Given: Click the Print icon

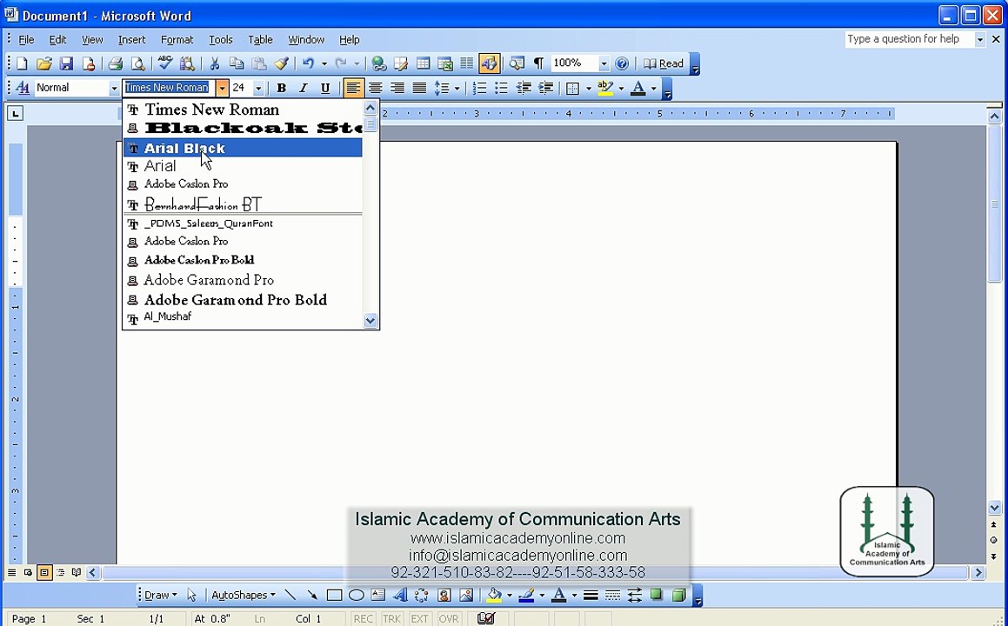Looking at the screenshot, I should click(x=116, y=63).
